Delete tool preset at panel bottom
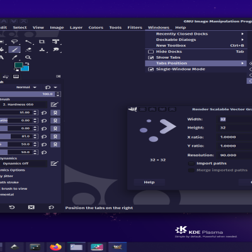The height and width of the screenshot is (252, 252). click(31, 207)
